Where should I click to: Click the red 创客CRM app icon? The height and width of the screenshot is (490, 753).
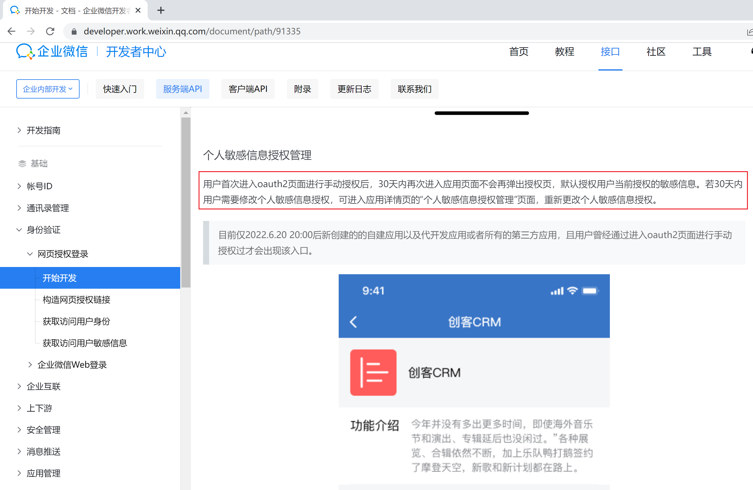pos(373,372)
